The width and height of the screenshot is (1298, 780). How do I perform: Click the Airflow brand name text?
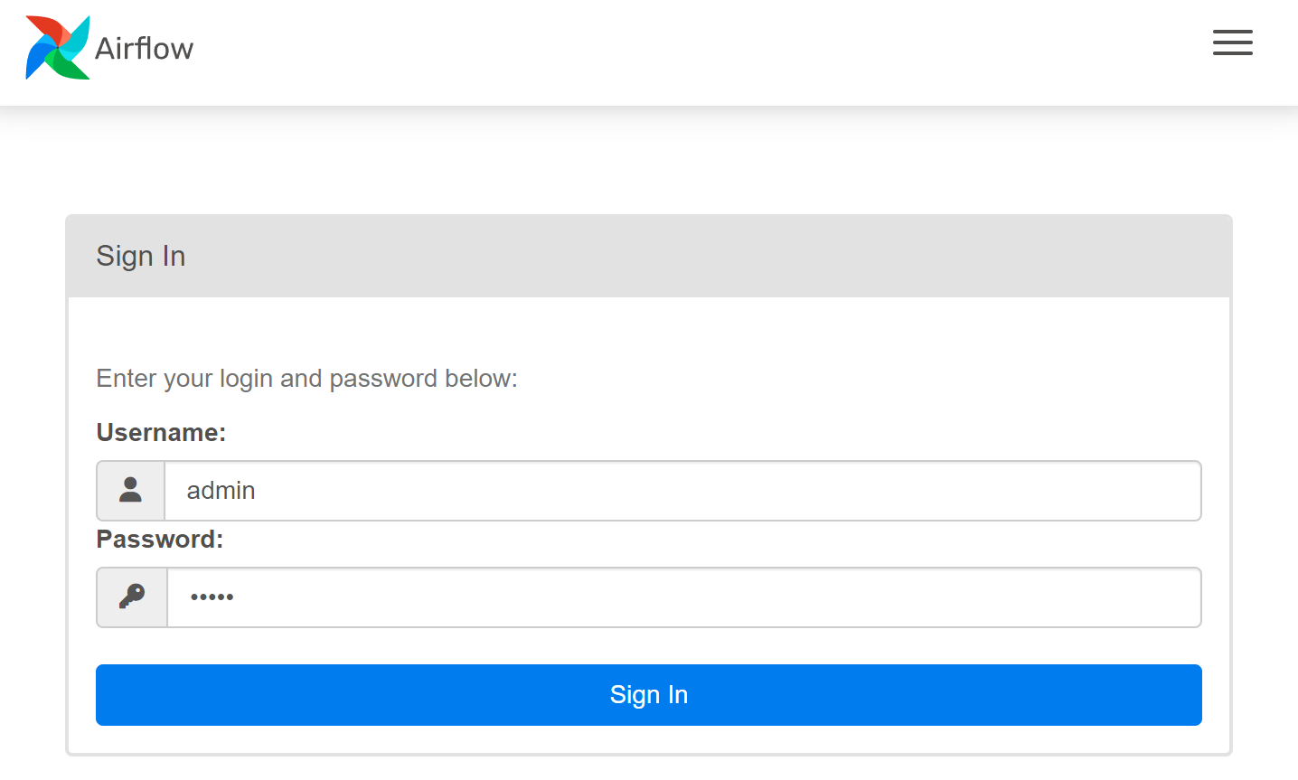(x=145, y=48)
